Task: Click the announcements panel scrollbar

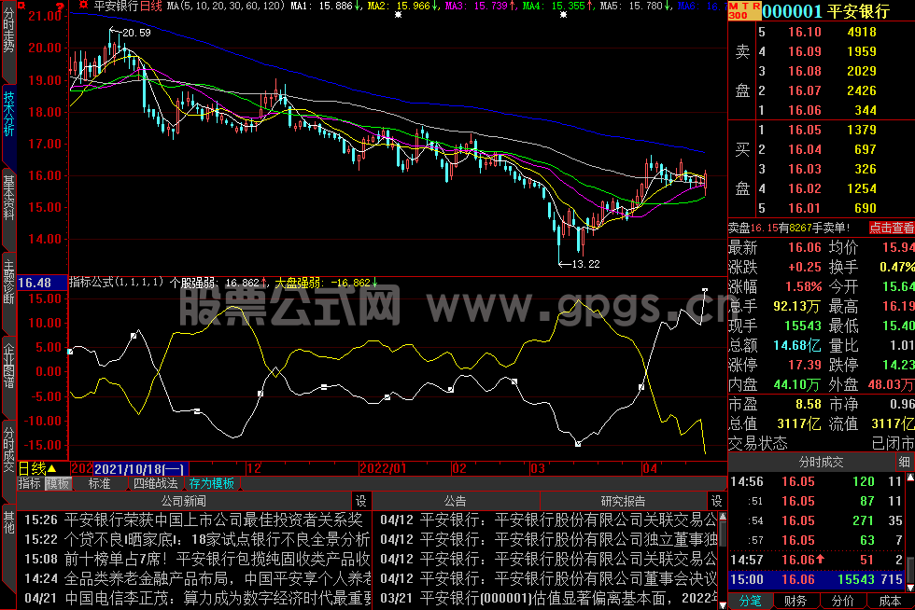Action: pos(723,533)
